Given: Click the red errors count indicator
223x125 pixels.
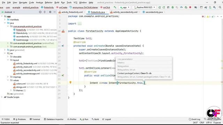Looking at the screenshot, I should [203, 17].
